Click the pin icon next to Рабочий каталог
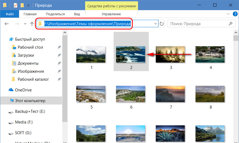Image resolution: width=239 pixels, height=143 pixels. point(59,79)
